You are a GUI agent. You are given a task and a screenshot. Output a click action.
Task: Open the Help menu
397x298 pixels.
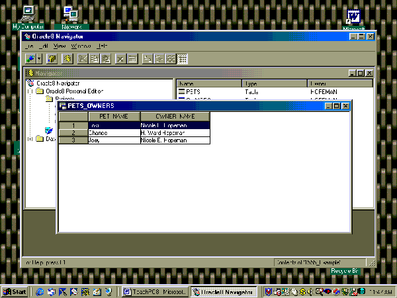103,46
